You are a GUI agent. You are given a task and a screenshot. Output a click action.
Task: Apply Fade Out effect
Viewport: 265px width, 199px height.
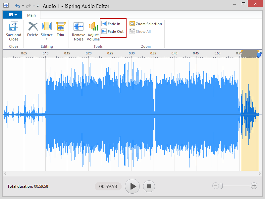point(113,32)
